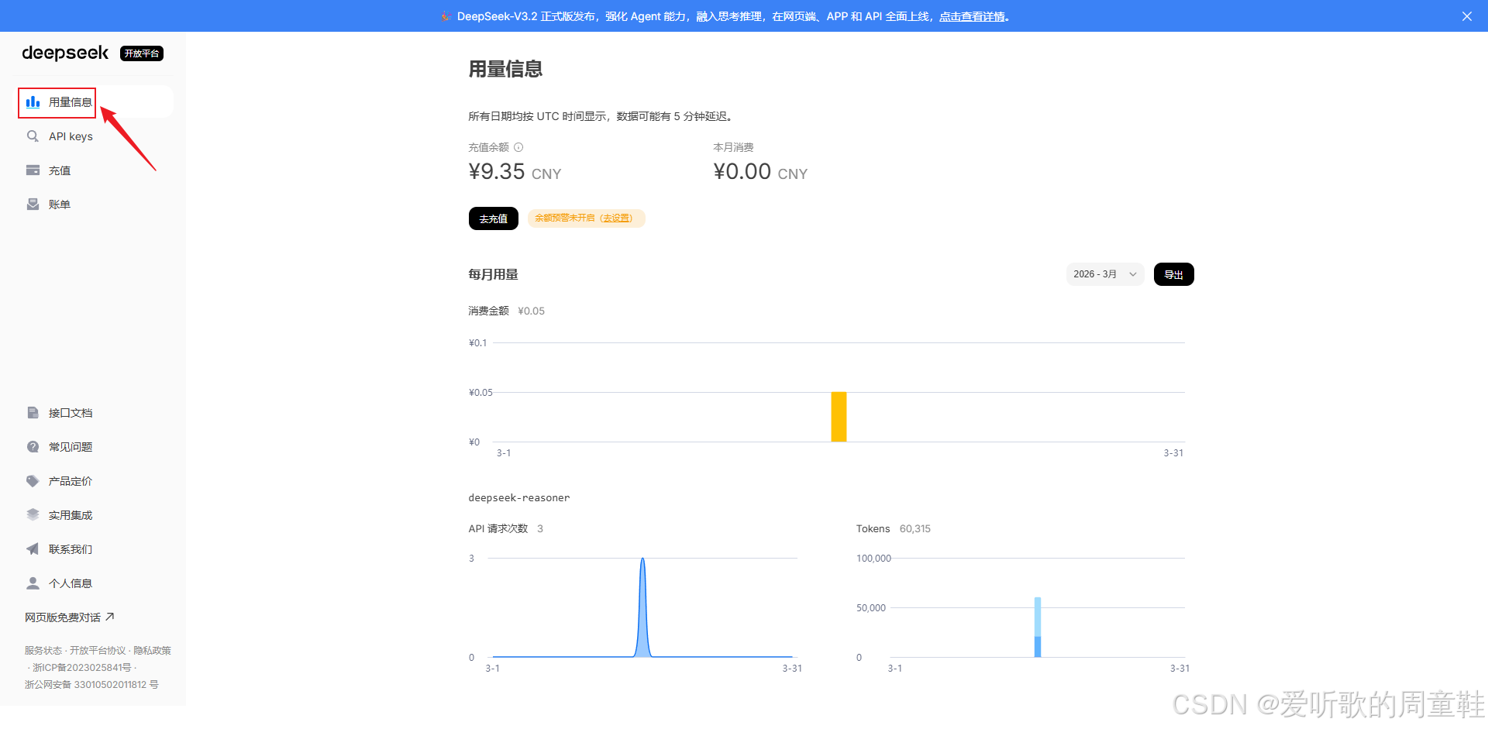Click the deepseek-reasoner model label
Image resolution: width=1488 pixels, height=729 pixels.
click(x=519, y=498)
